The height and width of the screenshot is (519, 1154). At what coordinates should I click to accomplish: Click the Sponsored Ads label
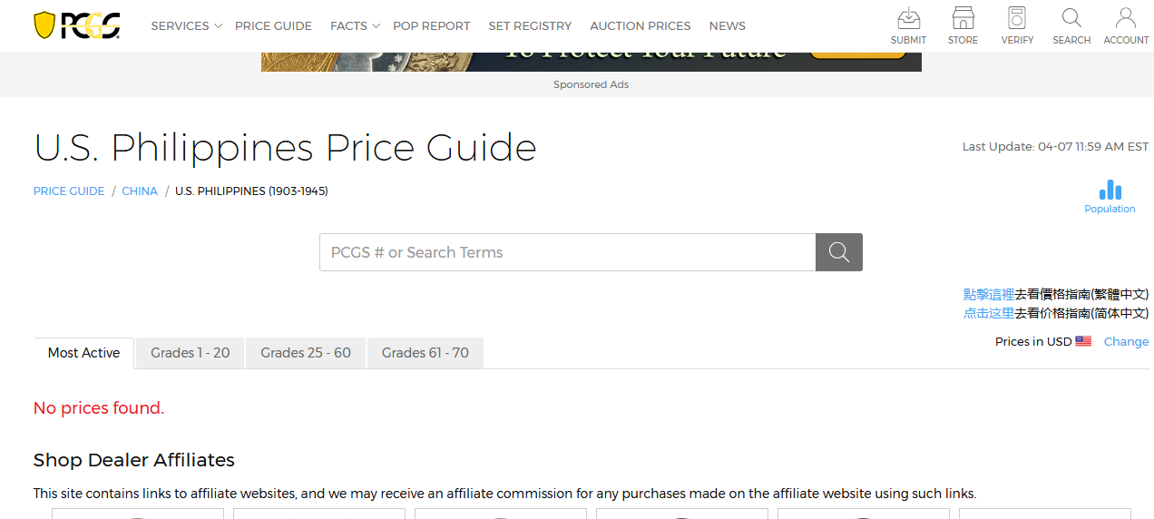tap(591, 84)
